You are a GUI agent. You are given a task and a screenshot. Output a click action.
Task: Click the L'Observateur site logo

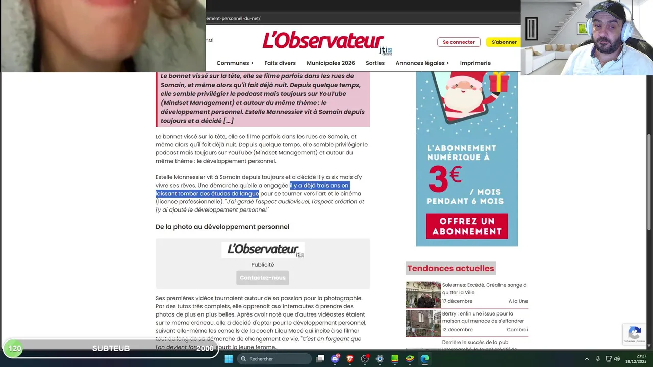click(323, 41)
